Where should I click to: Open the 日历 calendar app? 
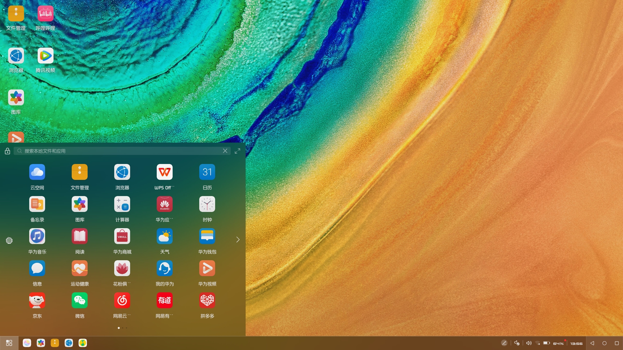pyautogui.click(x=207, y=172)
